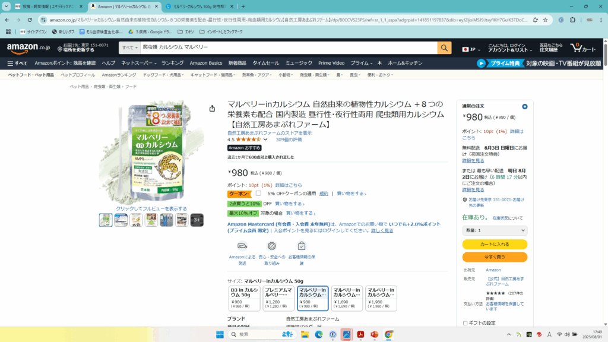This screenshot has height=342, width=608.
Task: Open the 309個の評価 reviews link
Action: 289,140
